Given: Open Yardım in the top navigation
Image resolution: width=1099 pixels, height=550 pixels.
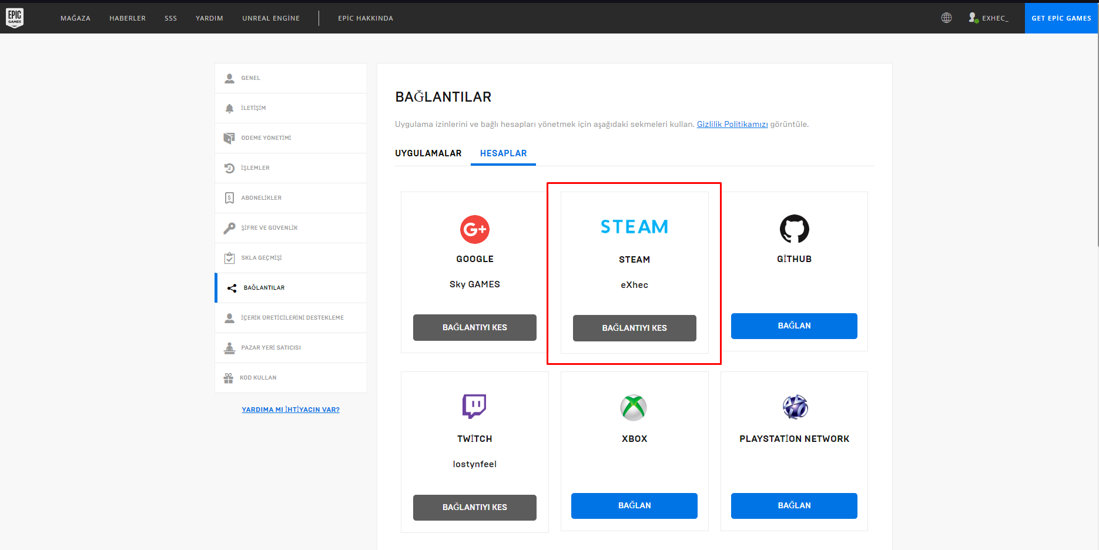Looking at the screenshot, I should coord(209,18).
